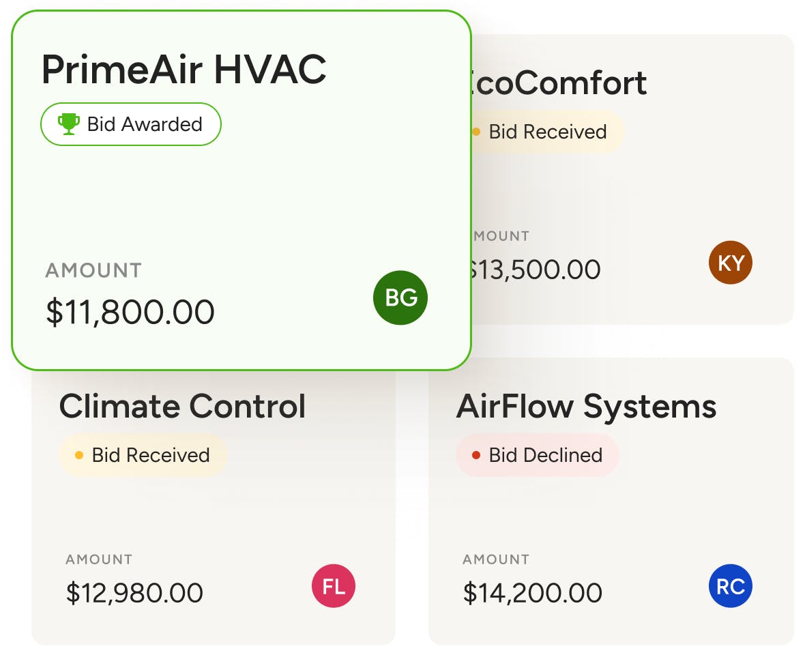
Task: Click Climate Control's yellow status dot
Action: coord(79,455)
